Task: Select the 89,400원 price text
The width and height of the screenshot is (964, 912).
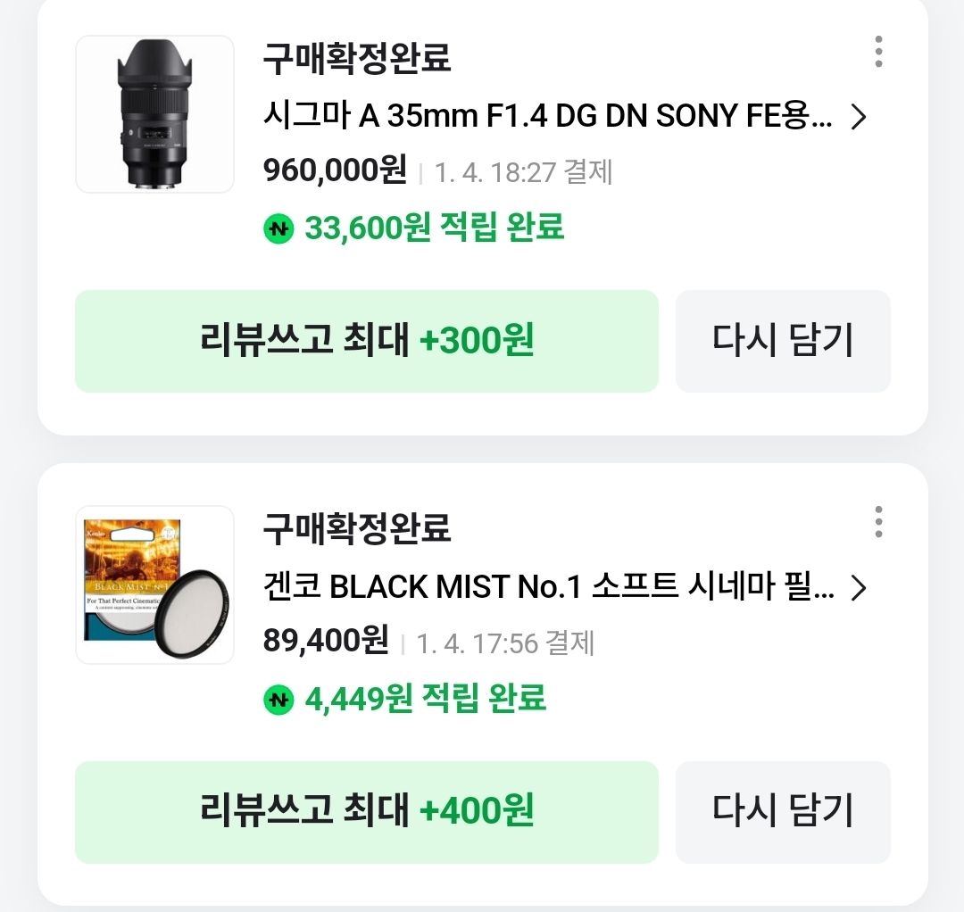Action: tap(326, 640)
